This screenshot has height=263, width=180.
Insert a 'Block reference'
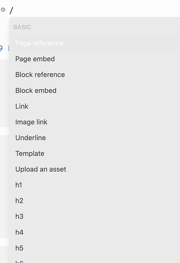[x=40, y=74]
